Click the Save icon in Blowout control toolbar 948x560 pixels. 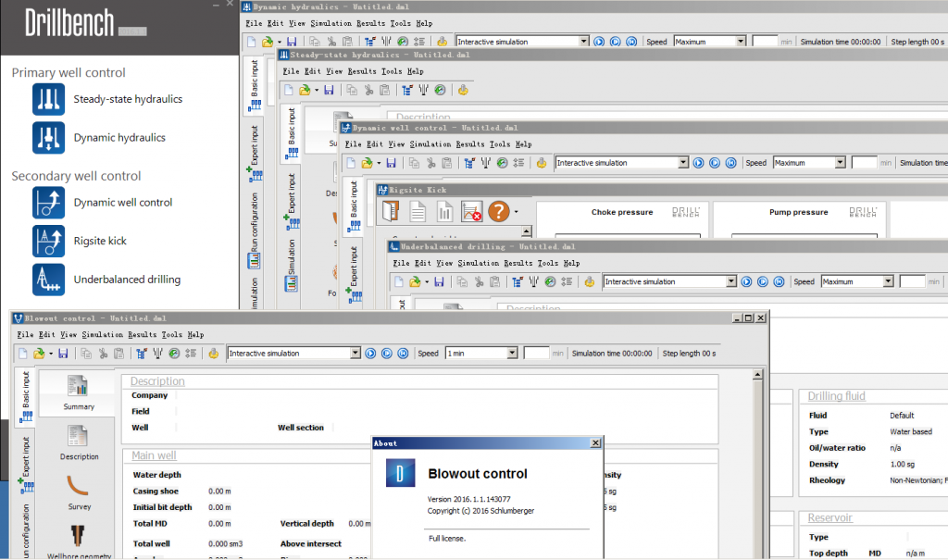click(63, 354)
